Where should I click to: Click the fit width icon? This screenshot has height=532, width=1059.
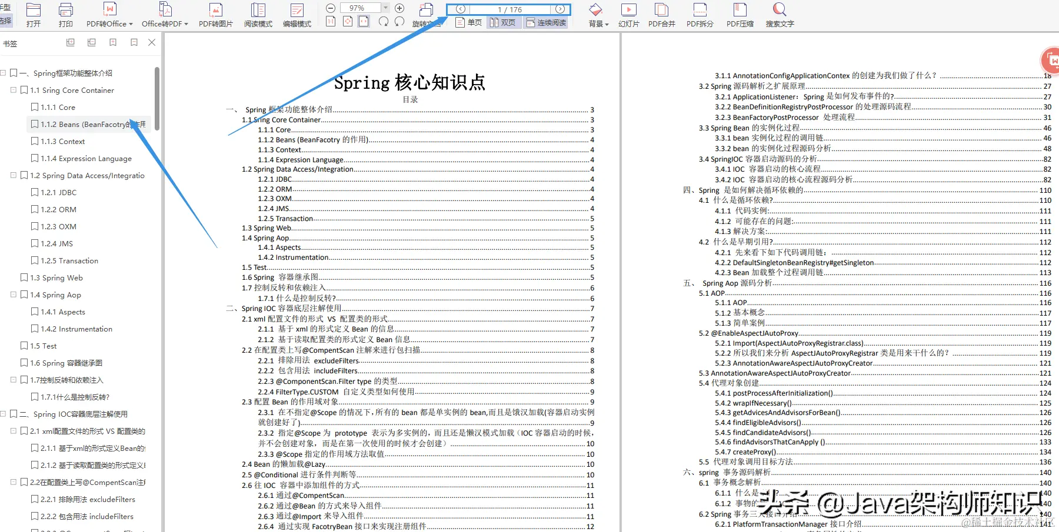364,22
